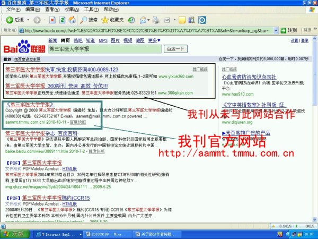Click the Print icon
Image resolution: width=318 pixels, height=239 pixels.
156,20
